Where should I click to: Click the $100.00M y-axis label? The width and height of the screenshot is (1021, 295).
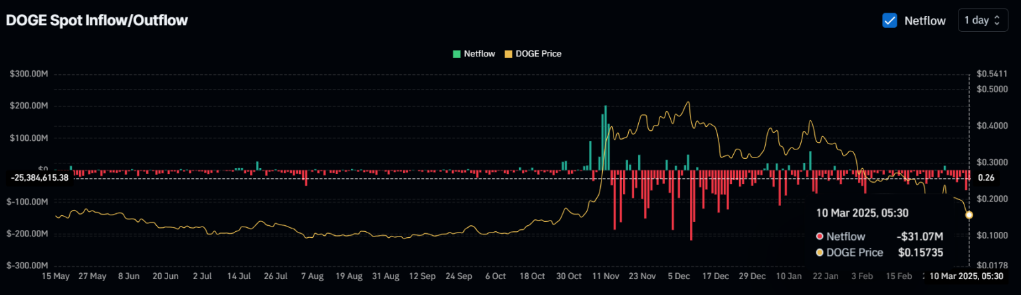(29, 138)
